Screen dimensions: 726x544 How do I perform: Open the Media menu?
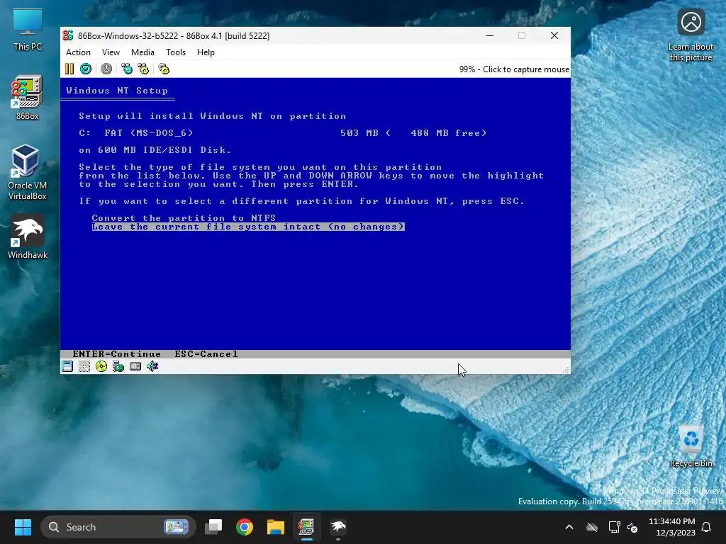143,52
